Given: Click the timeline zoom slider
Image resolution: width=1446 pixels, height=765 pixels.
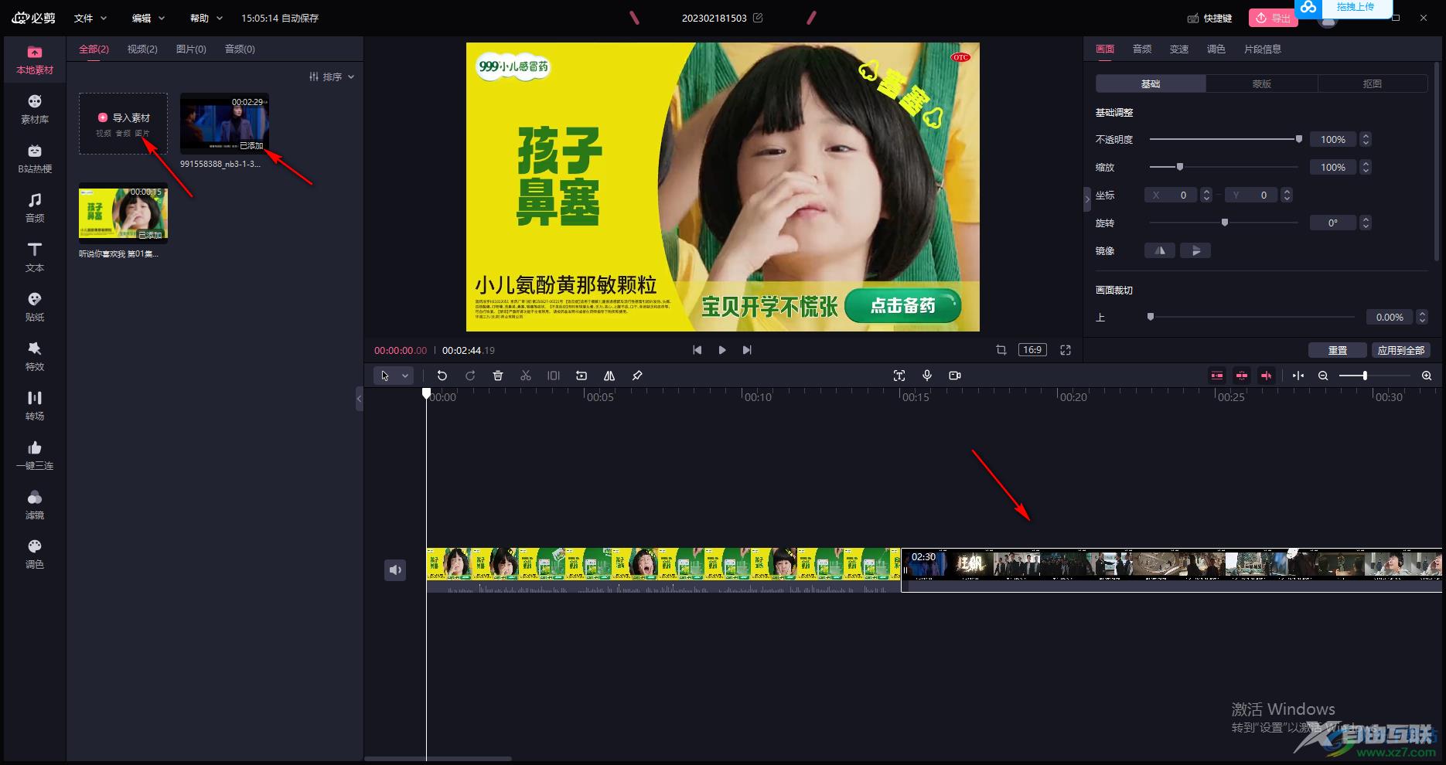Looking at the screenshot, I should pyautogui.click(x=1374, y=376).
